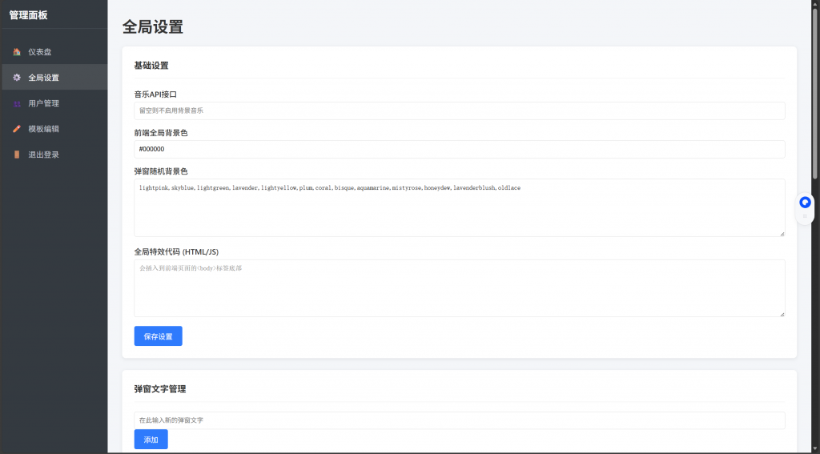Focus the 音乐API接口 input field
The image size is (820, 454).
tap(459, 110)
